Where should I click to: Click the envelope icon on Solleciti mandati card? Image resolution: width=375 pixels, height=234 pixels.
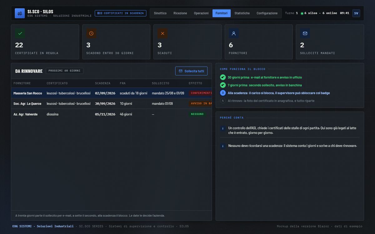(305, 33)
